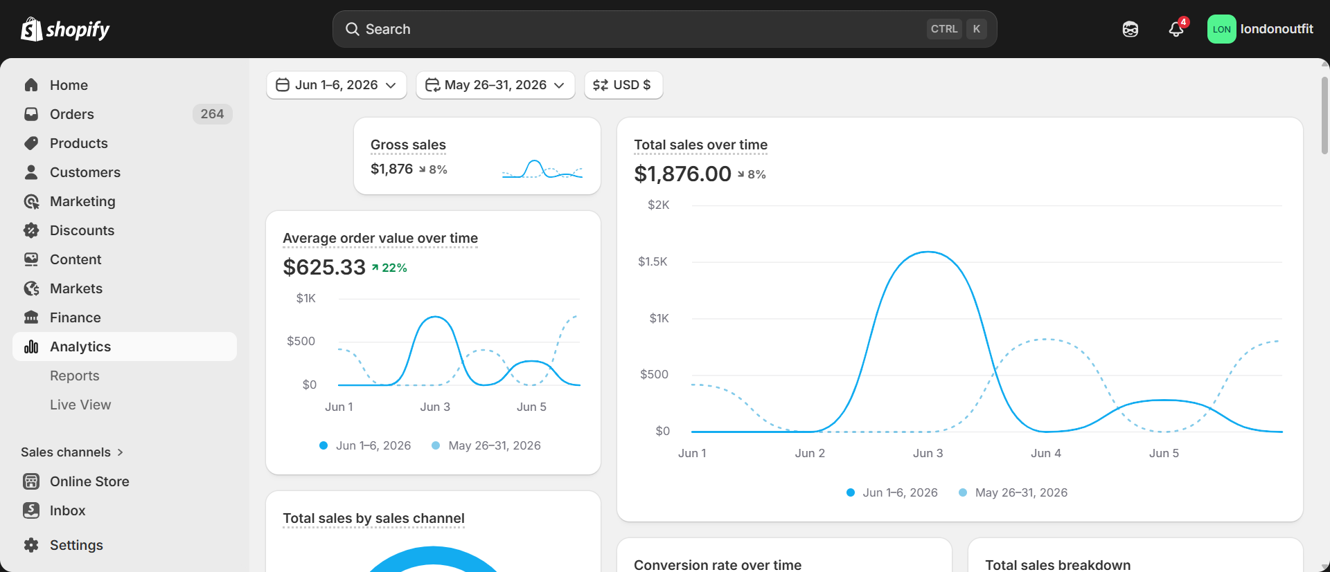Click the 22% increase indicator

pyautogui.click(x=389, y=268)
